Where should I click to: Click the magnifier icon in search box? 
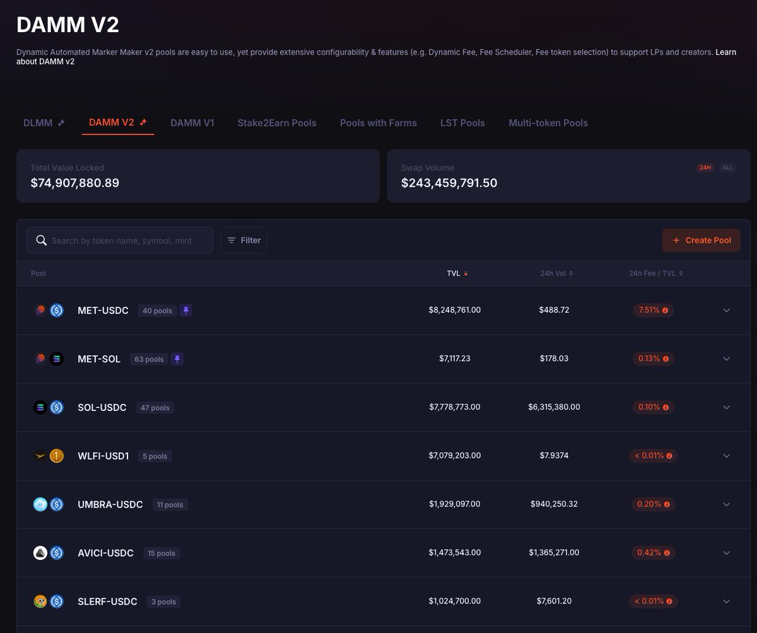pyautogui.click(x=42, y=240)
